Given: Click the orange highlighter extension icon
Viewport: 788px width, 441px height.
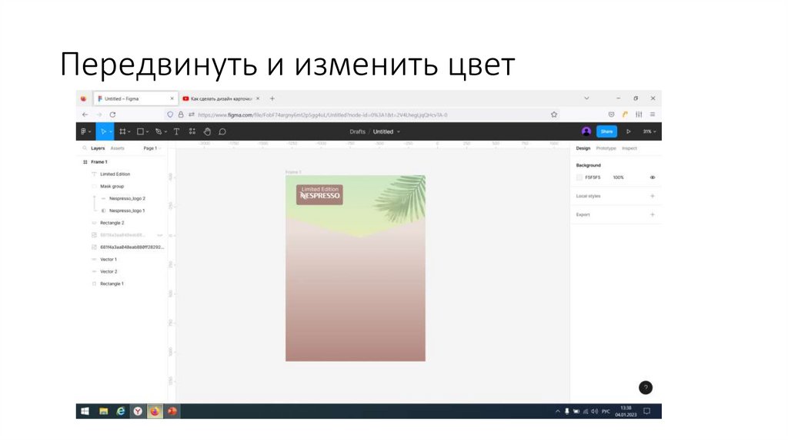Looking at the screenshot, I should (625, 114).
